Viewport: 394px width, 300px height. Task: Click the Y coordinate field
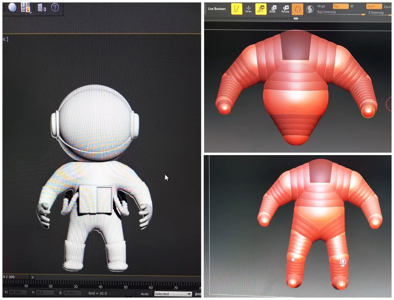(x=45, y=292)
